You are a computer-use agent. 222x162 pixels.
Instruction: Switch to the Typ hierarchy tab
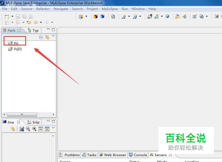(x=33, y=30)
